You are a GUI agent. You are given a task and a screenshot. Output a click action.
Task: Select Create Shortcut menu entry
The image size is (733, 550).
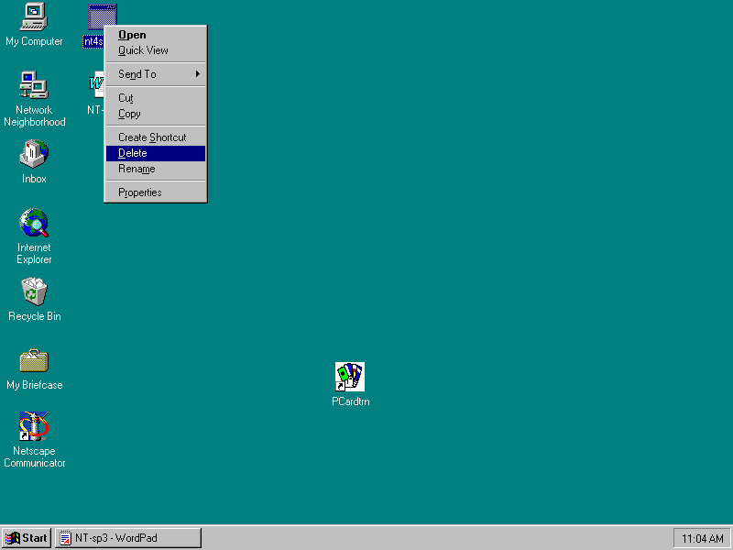(152, 137)
